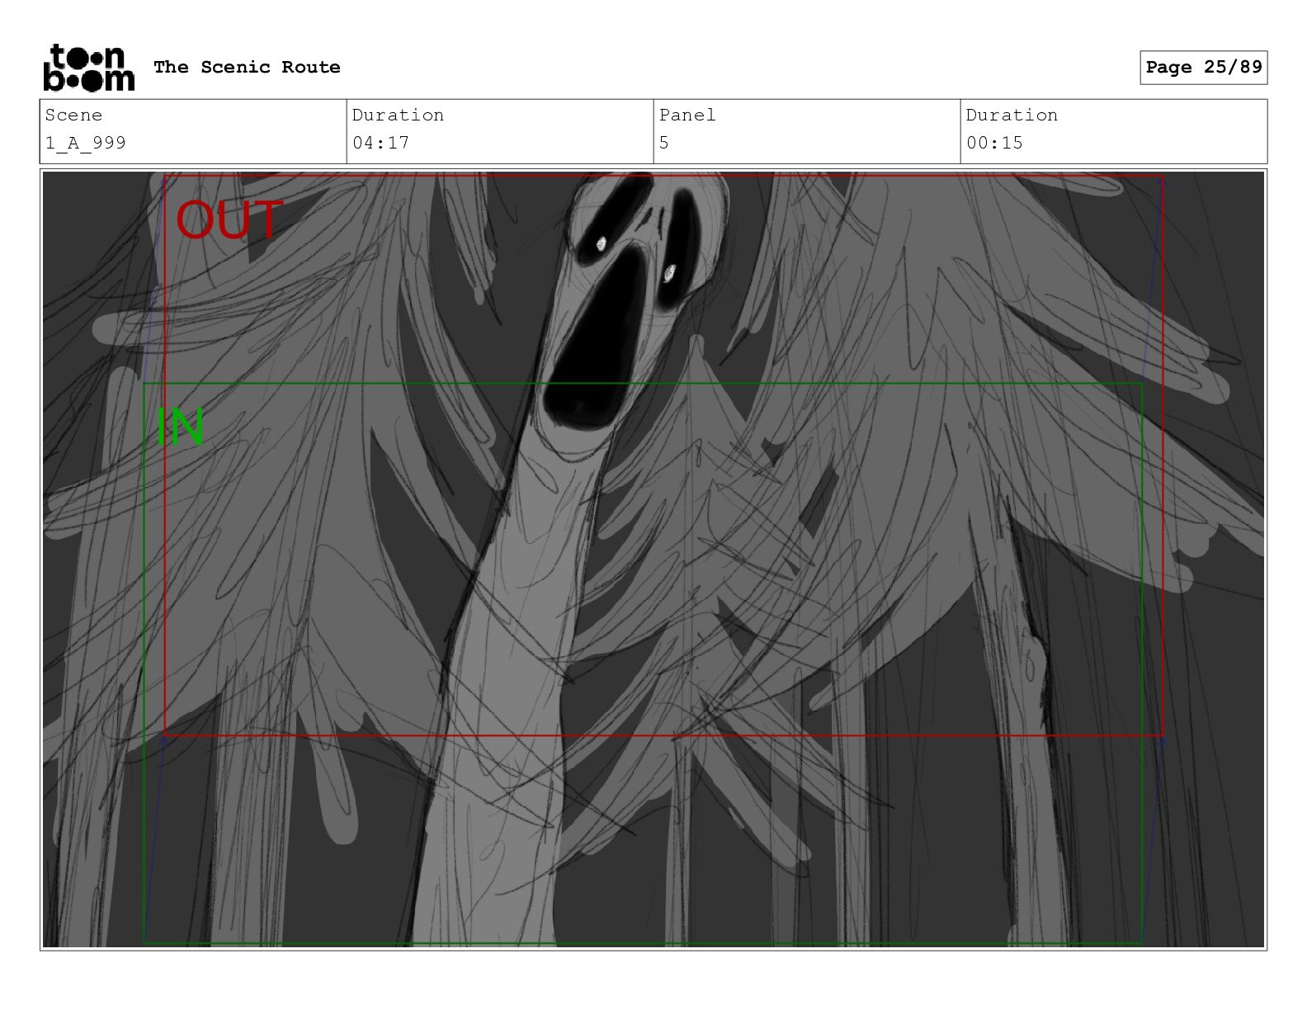This screenshot has width=1307, height=1010.
Task: Select the 'Scene' header label
Action: 73,115
